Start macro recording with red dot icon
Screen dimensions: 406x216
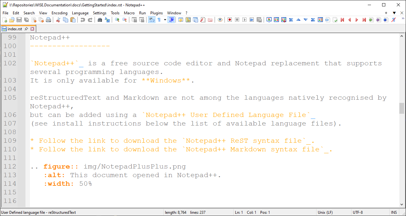230,20
